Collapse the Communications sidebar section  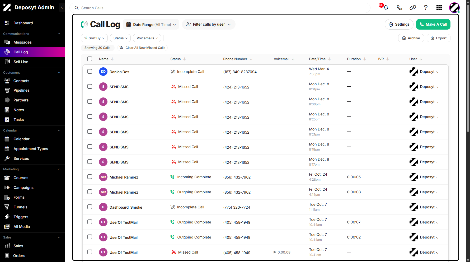[x=59, y=34]
